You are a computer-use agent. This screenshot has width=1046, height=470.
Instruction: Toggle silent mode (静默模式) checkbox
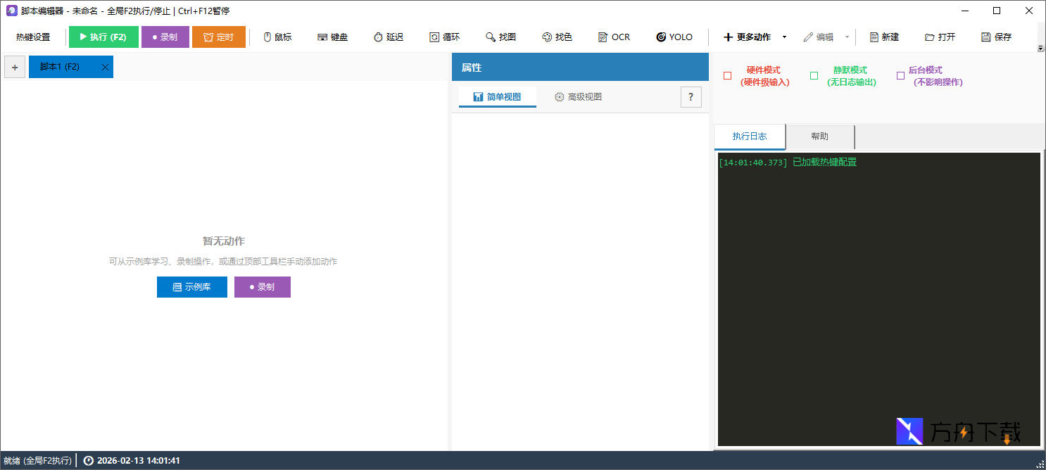[x=814, y=76]
